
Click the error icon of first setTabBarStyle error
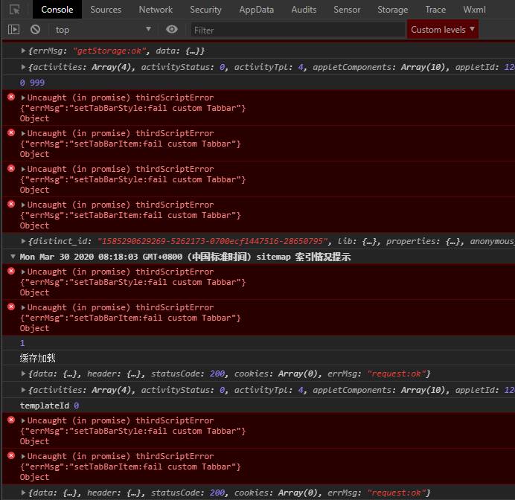tap(11, 97)
